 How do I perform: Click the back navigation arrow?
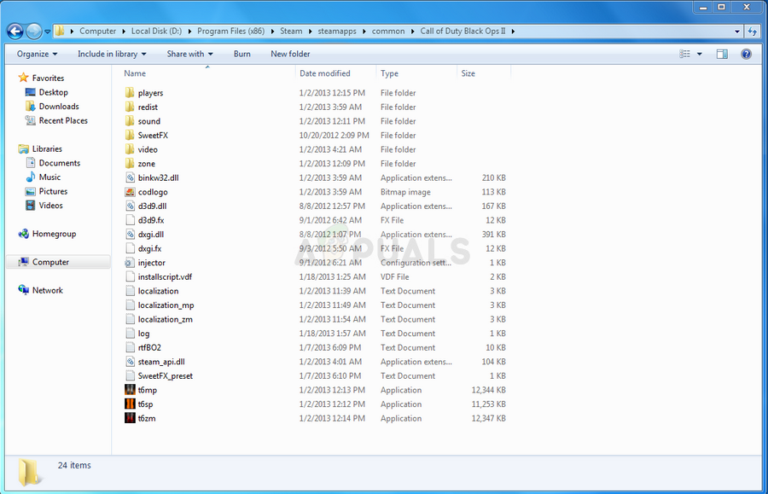[15, 31]
